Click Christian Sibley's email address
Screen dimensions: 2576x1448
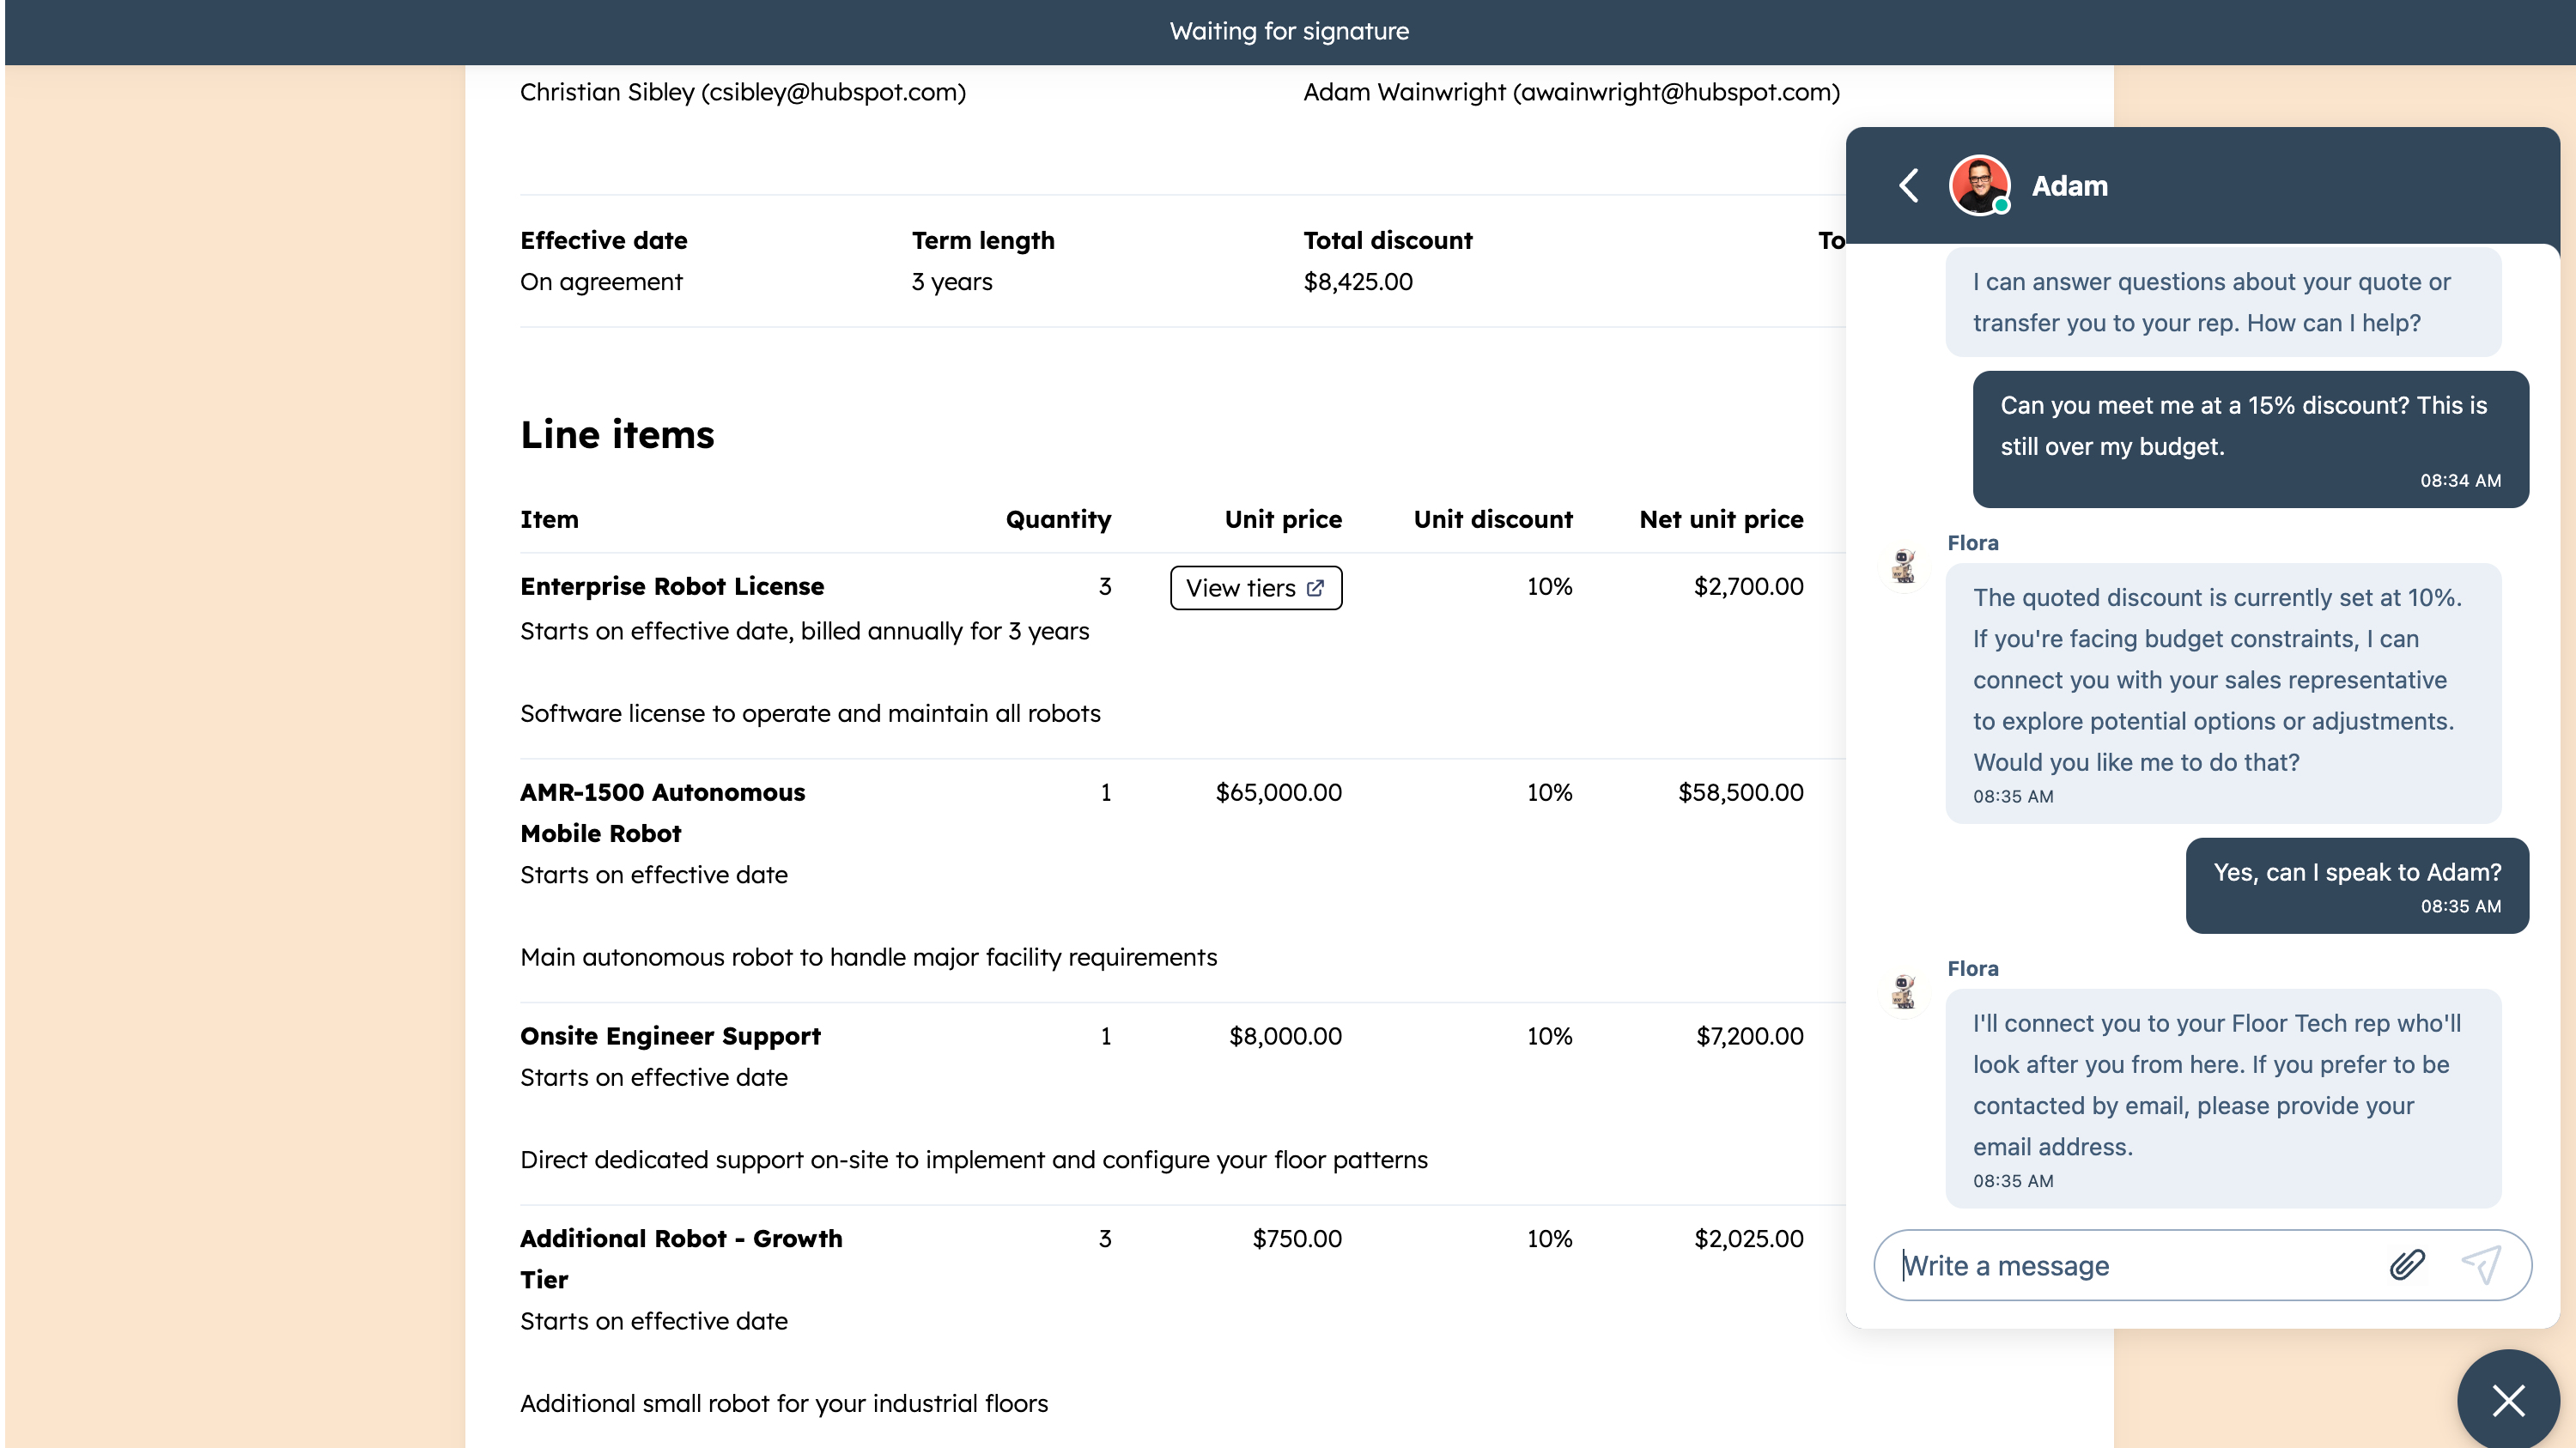(833, 92)
